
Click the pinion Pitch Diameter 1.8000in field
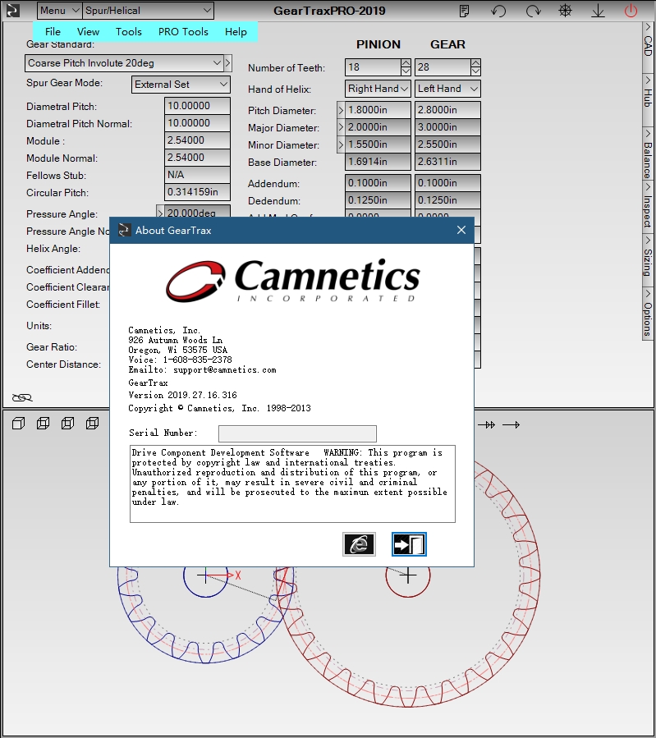coord(378,110)
